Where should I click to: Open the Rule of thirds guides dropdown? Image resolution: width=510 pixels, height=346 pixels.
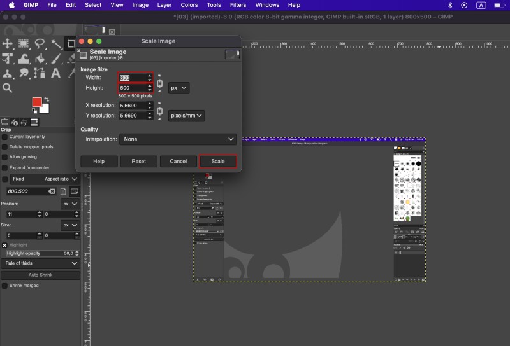click(41, 263)
